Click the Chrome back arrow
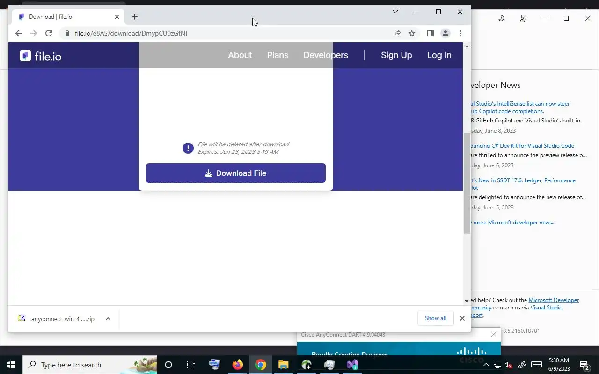 19,33
